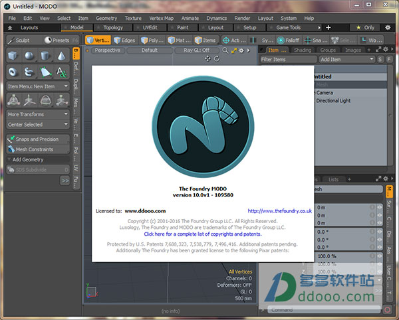This screenshot has height=320, width=399.
Task: Select the Cone primitive tool
Action: coord(61,56)
